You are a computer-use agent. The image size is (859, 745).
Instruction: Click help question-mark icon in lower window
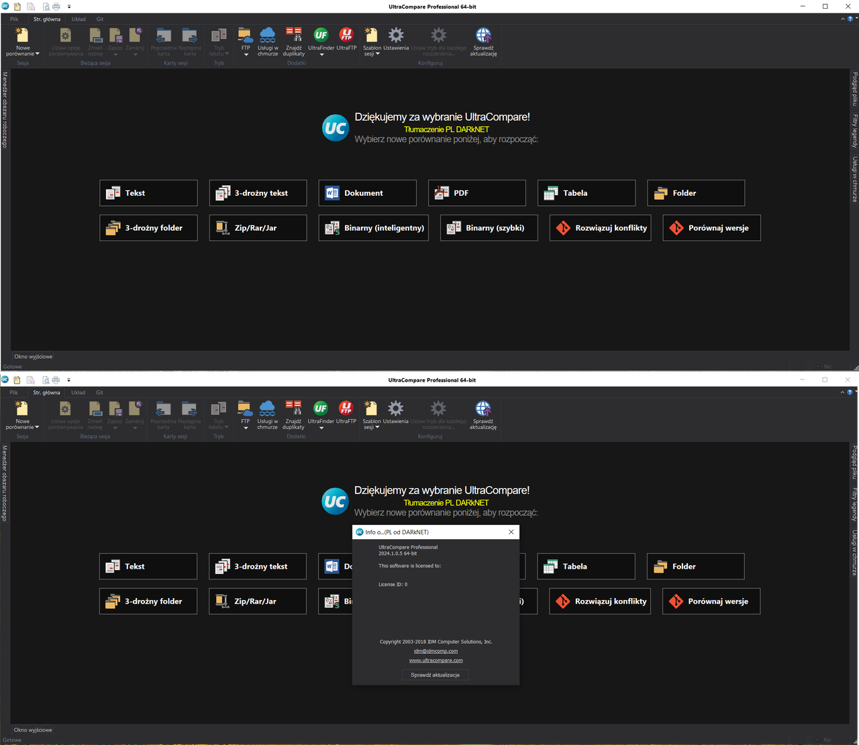(x=850, y=392)
